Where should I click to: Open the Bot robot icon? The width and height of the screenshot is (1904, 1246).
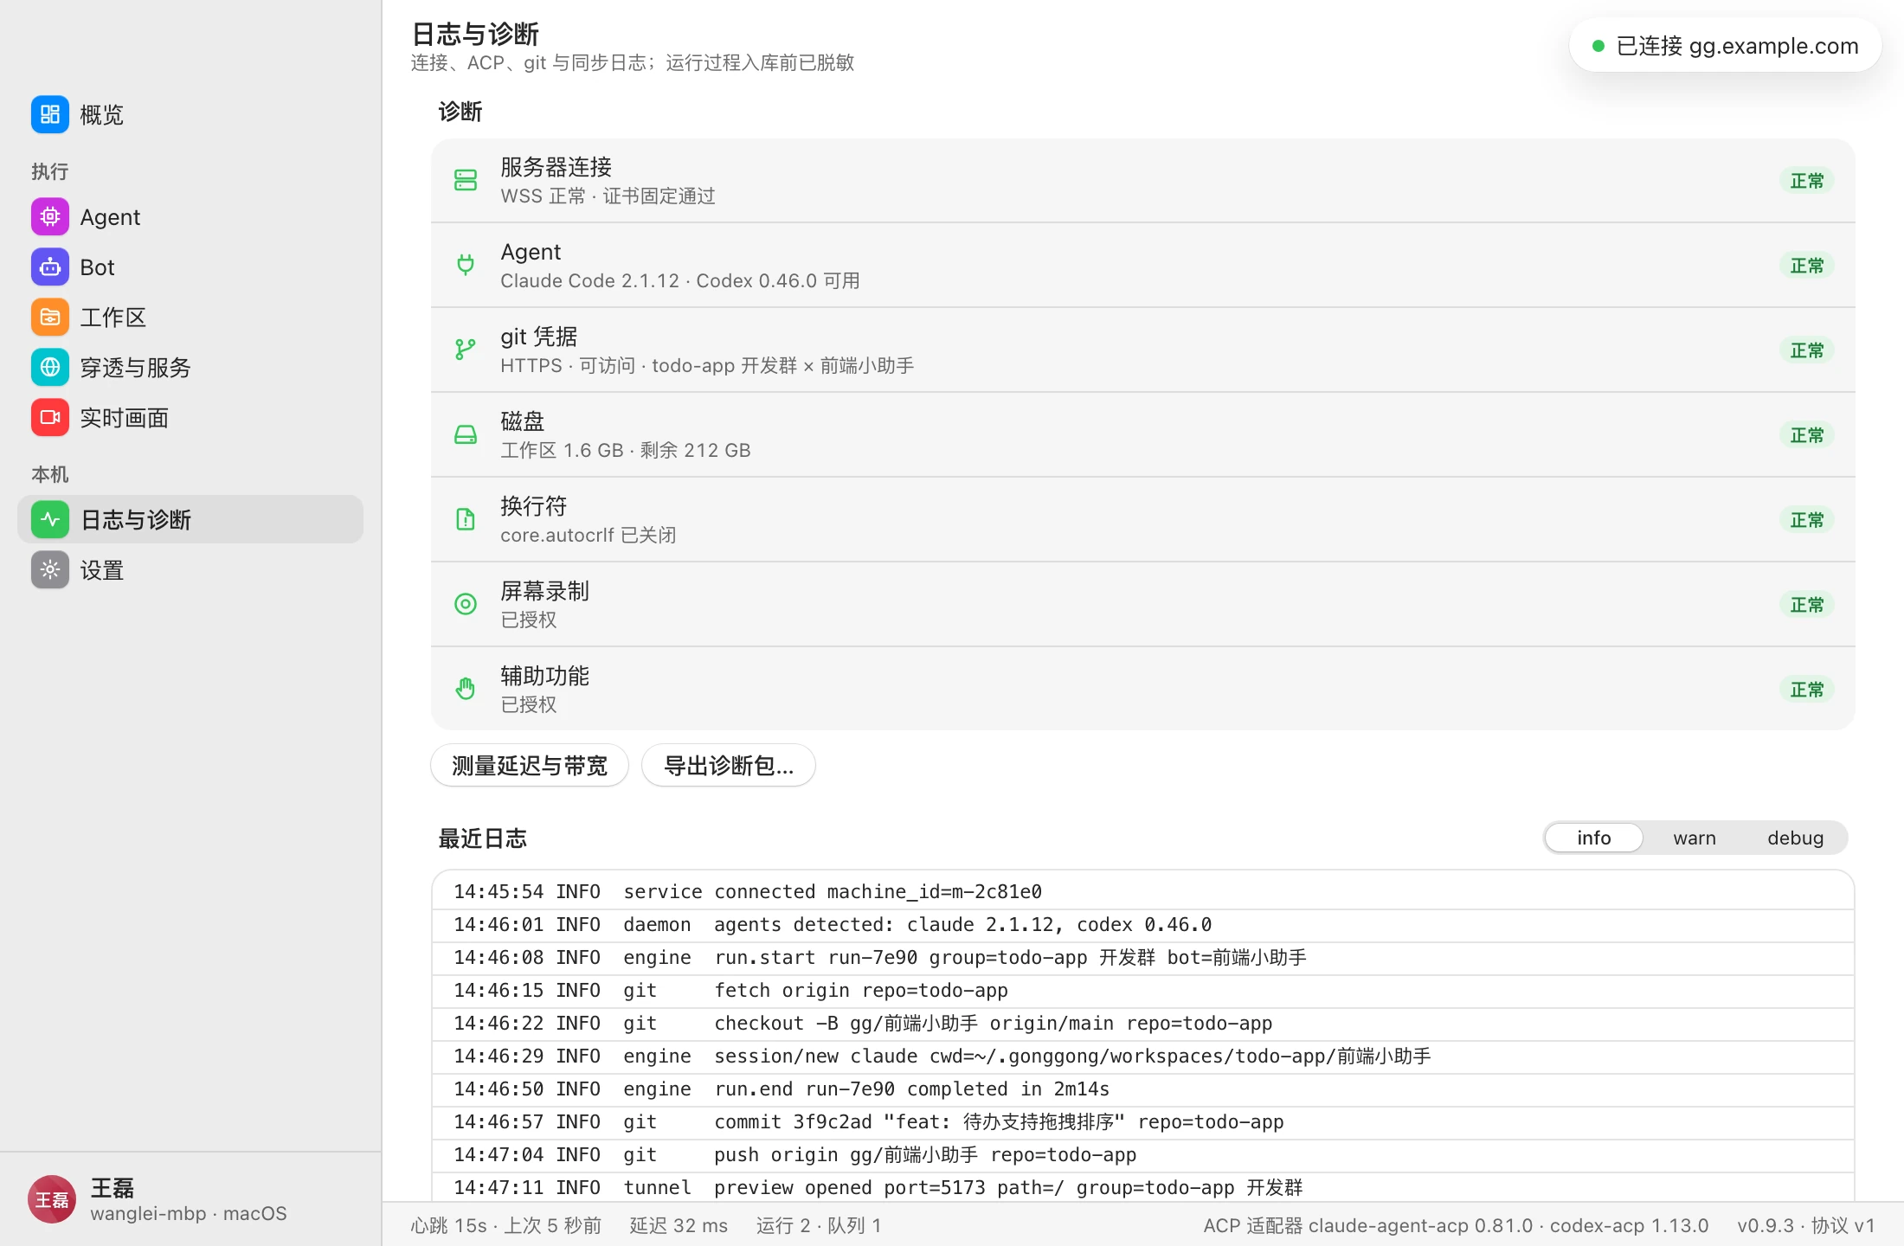tap(50, 267)
